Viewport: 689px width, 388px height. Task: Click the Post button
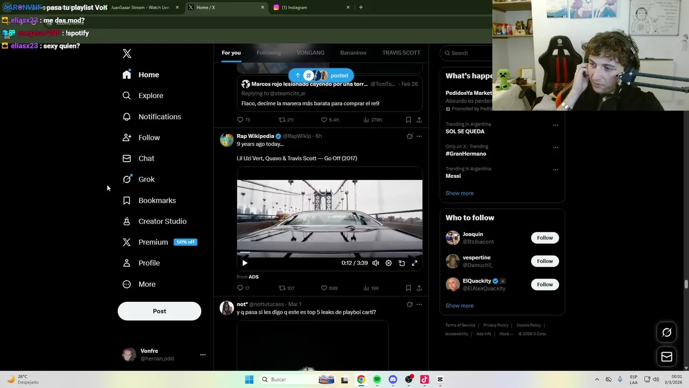click(x=159, y=311)
